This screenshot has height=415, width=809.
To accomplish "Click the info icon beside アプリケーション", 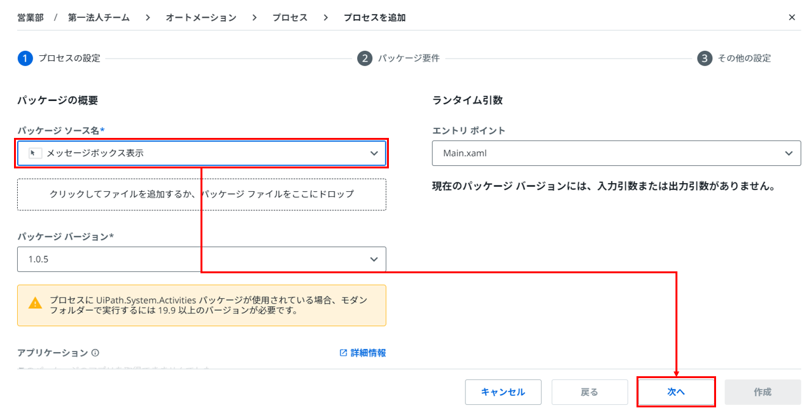I will tap(95, 353).
